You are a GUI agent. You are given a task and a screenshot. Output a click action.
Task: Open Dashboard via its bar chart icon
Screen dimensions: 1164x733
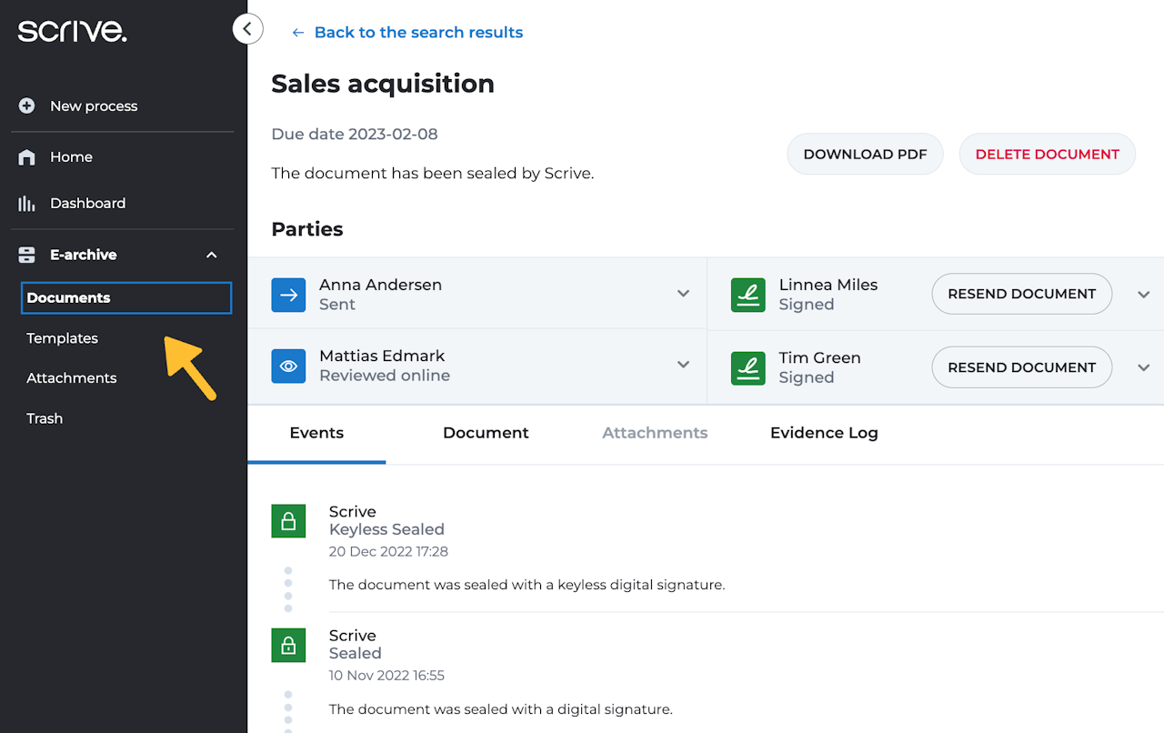27,204
